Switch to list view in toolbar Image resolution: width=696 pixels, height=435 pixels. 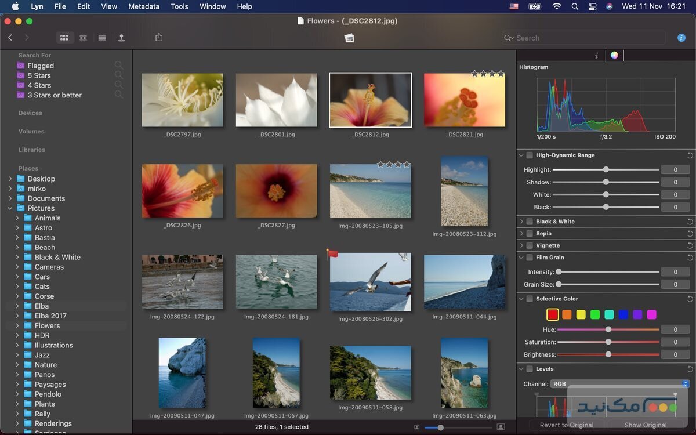click(102, 38)
